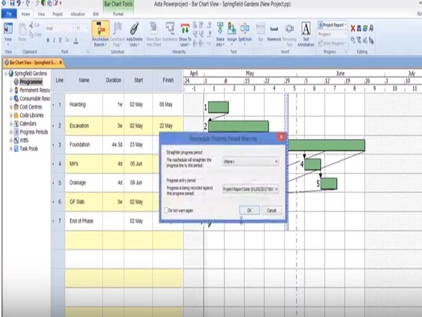Click the Find binoculars icon in Editing
Screen dimensions: 422x317
(359, 28)
